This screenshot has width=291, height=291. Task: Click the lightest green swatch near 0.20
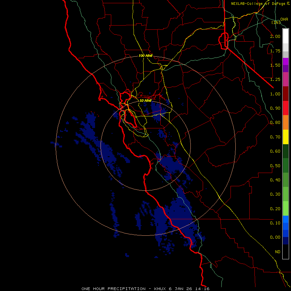(x=286, y=209)
